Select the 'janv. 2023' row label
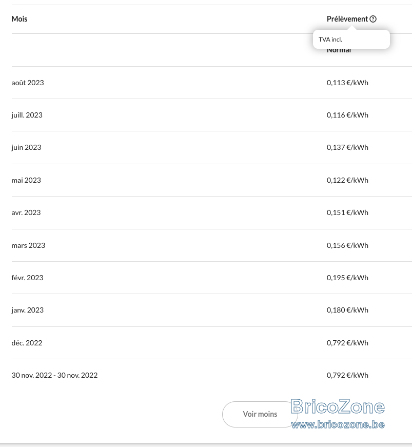This screenshot has height=447, width=412. [27, 310]
